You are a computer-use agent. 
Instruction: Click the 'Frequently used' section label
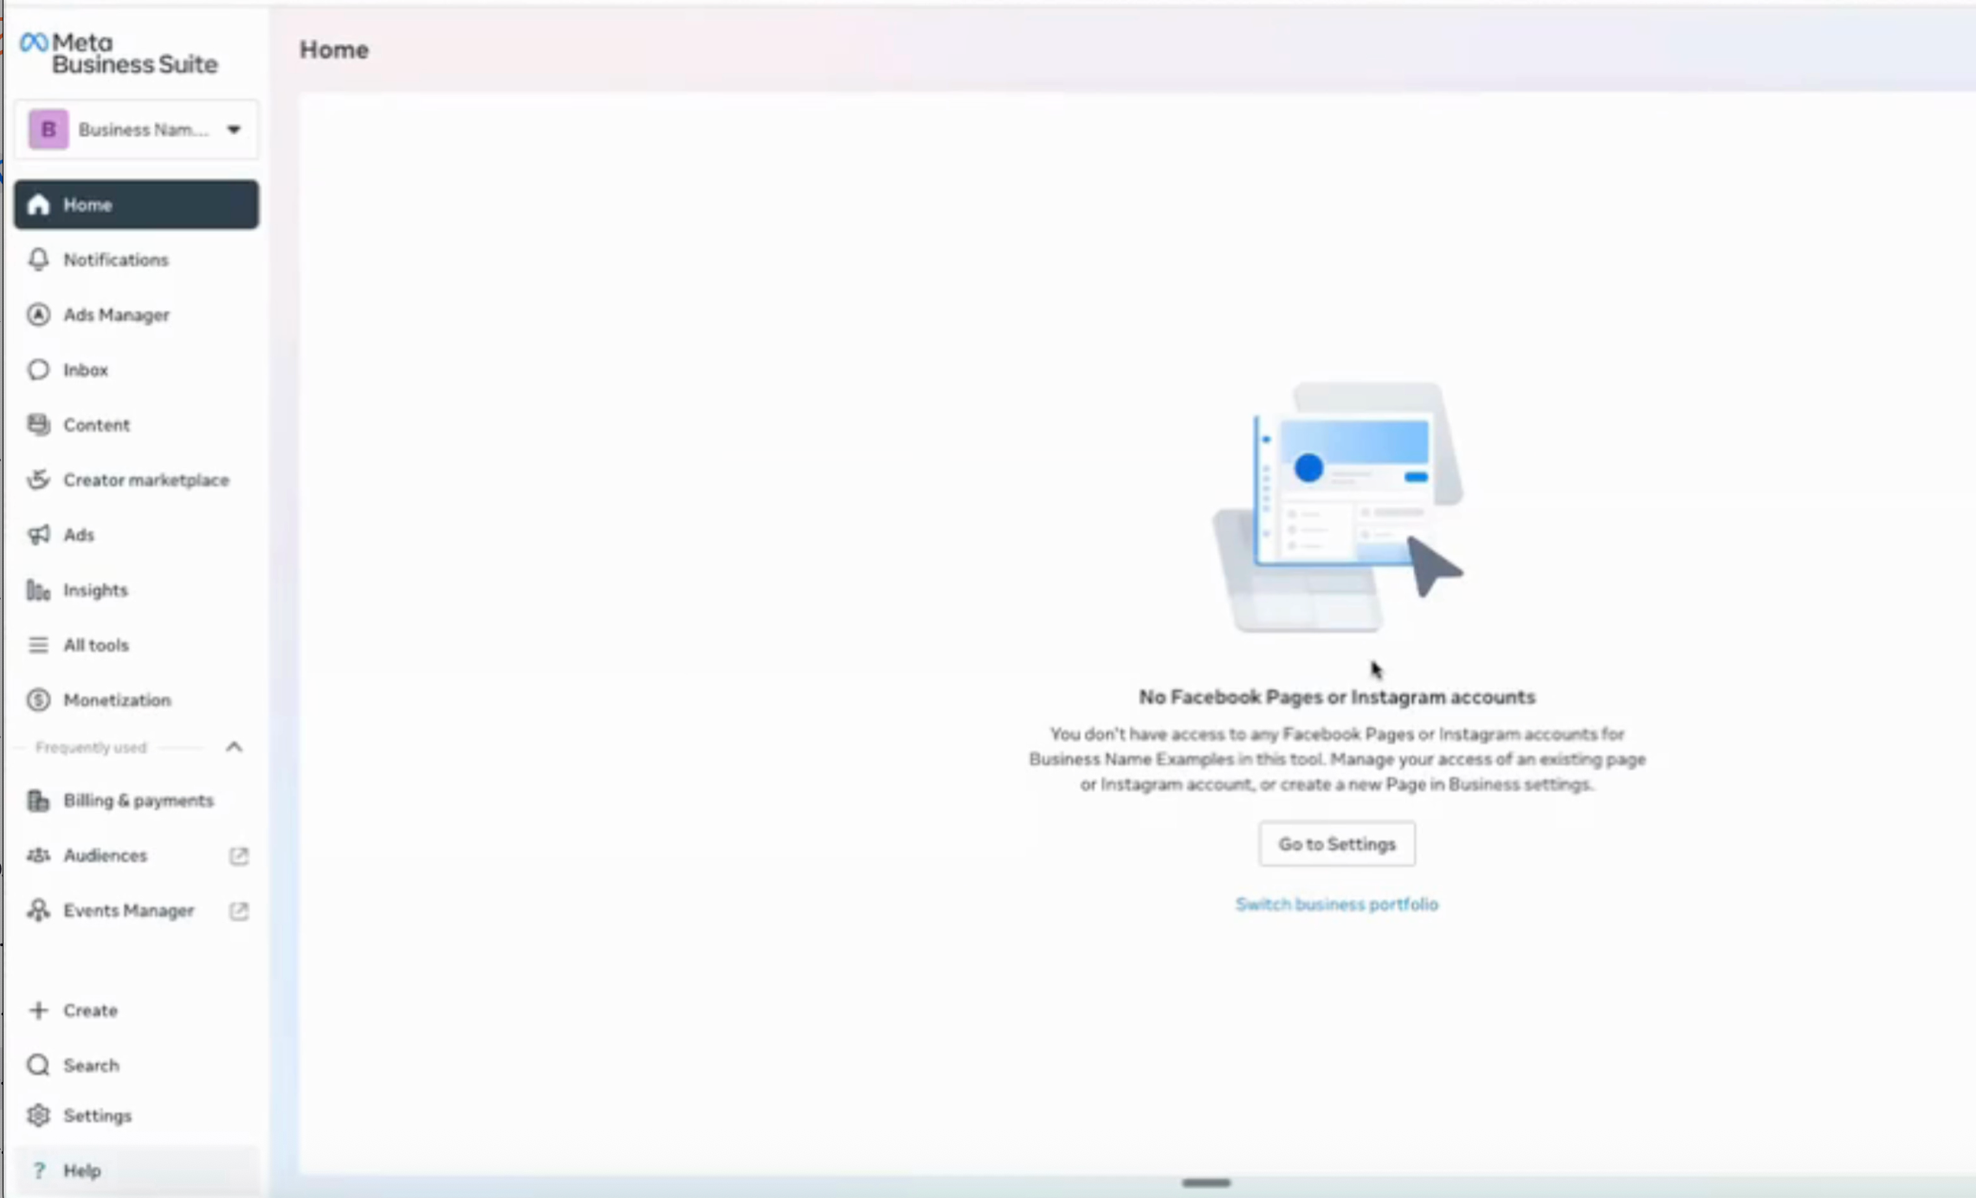pos(91,747)
